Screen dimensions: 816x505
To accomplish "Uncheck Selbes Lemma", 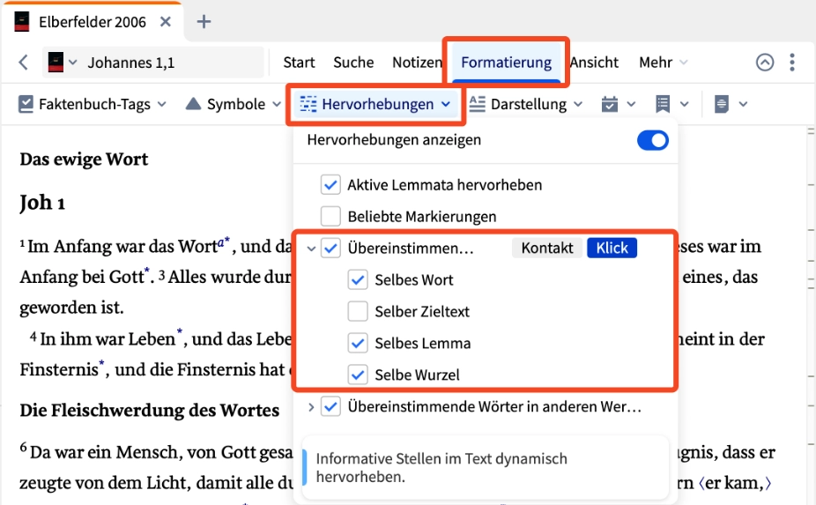I will click(358, 343).
